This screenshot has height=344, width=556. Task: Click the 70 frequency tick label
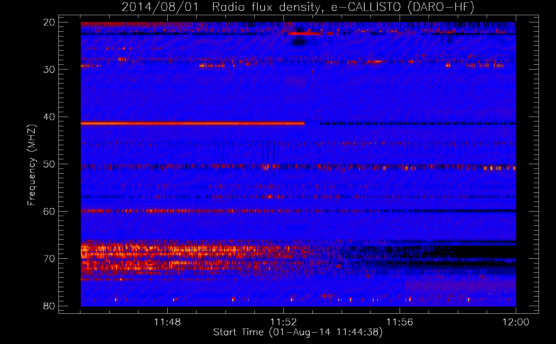coord(49,259)
